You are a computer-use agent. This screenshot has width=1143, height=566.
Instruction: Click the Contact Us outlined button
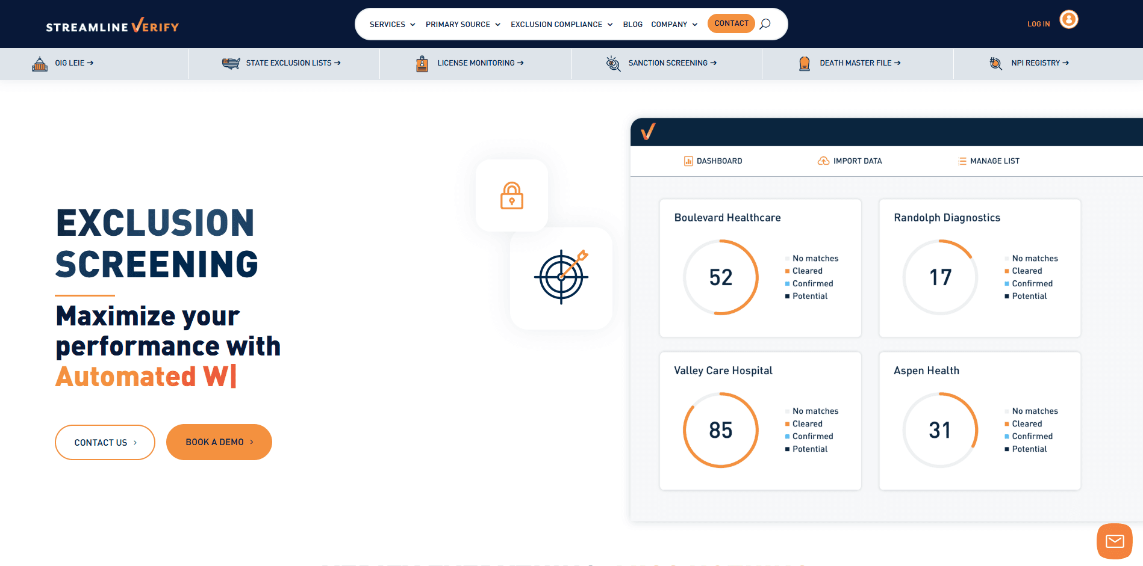[x=105, y=443]
